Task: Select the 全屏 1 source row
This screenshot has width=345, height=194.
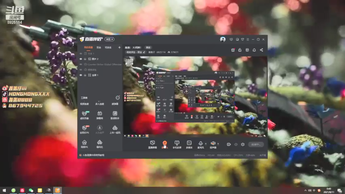Action: tap(100, 75)
